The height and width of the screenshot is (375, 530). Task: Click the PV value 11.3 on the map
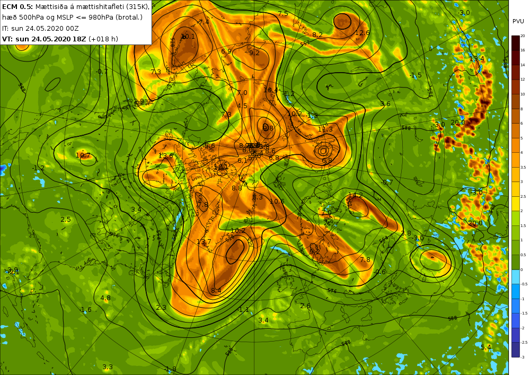325,129
